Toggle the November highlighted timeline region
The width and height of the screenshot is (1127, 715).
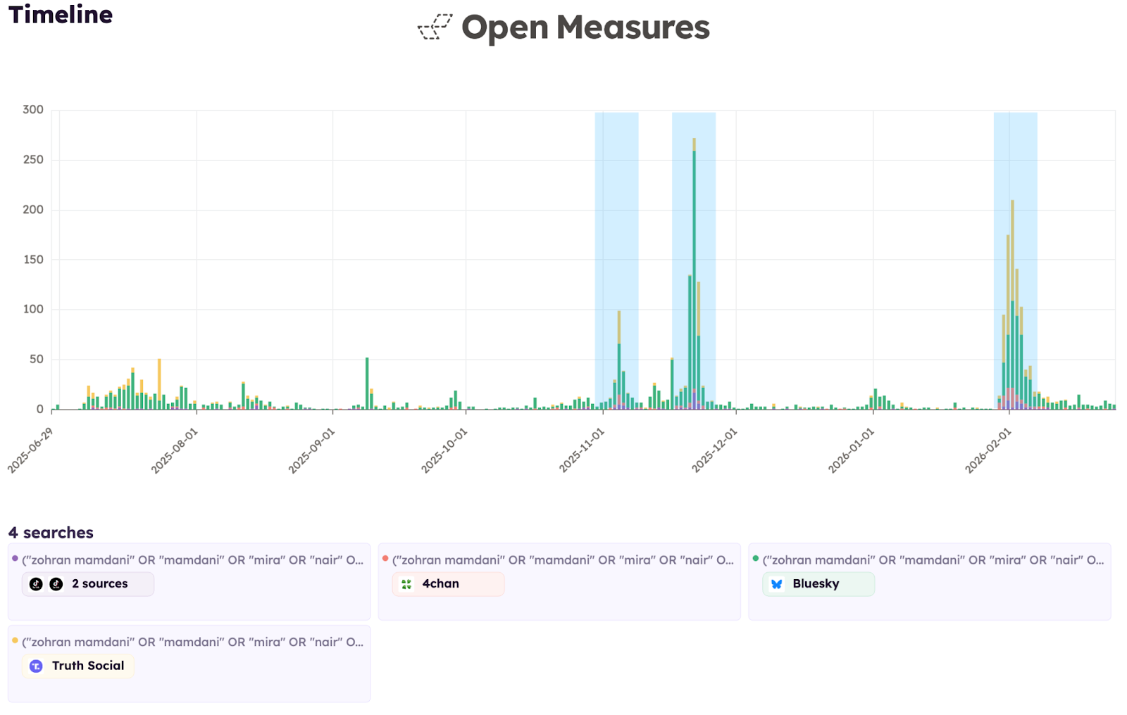pyautogui.click(x=616, y=260)
